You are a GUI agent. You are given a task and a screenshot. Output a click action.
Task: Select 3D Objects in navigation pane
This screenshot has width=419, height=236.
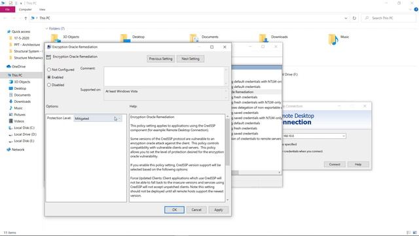click(22, 82)
